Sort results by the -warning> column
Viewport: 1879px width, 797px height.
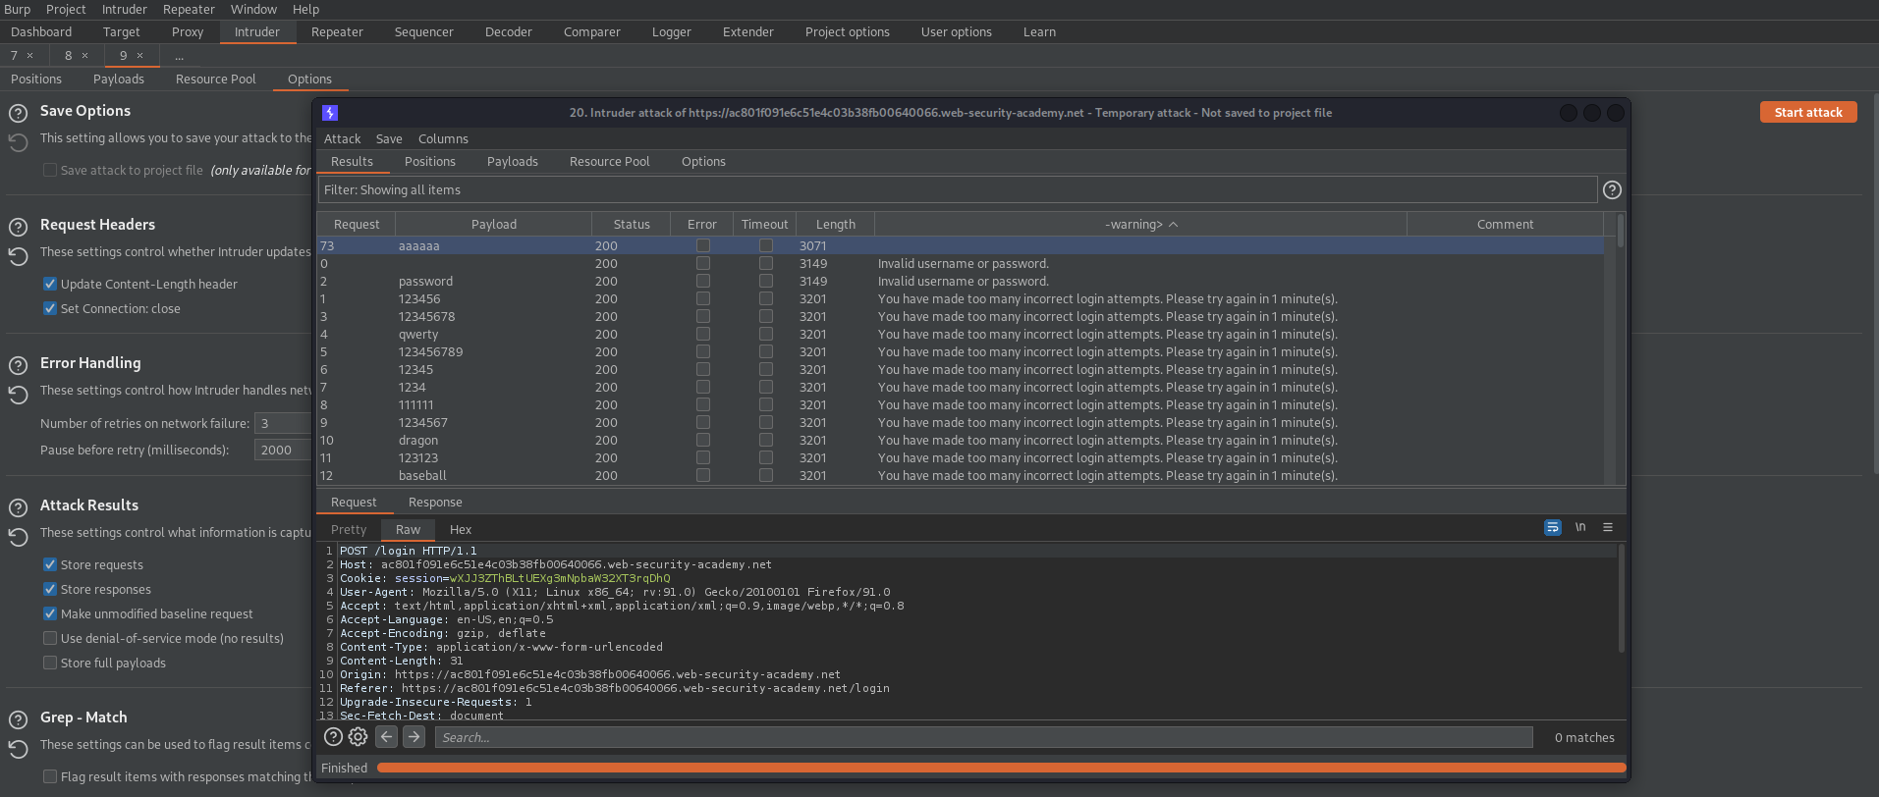1140,225
